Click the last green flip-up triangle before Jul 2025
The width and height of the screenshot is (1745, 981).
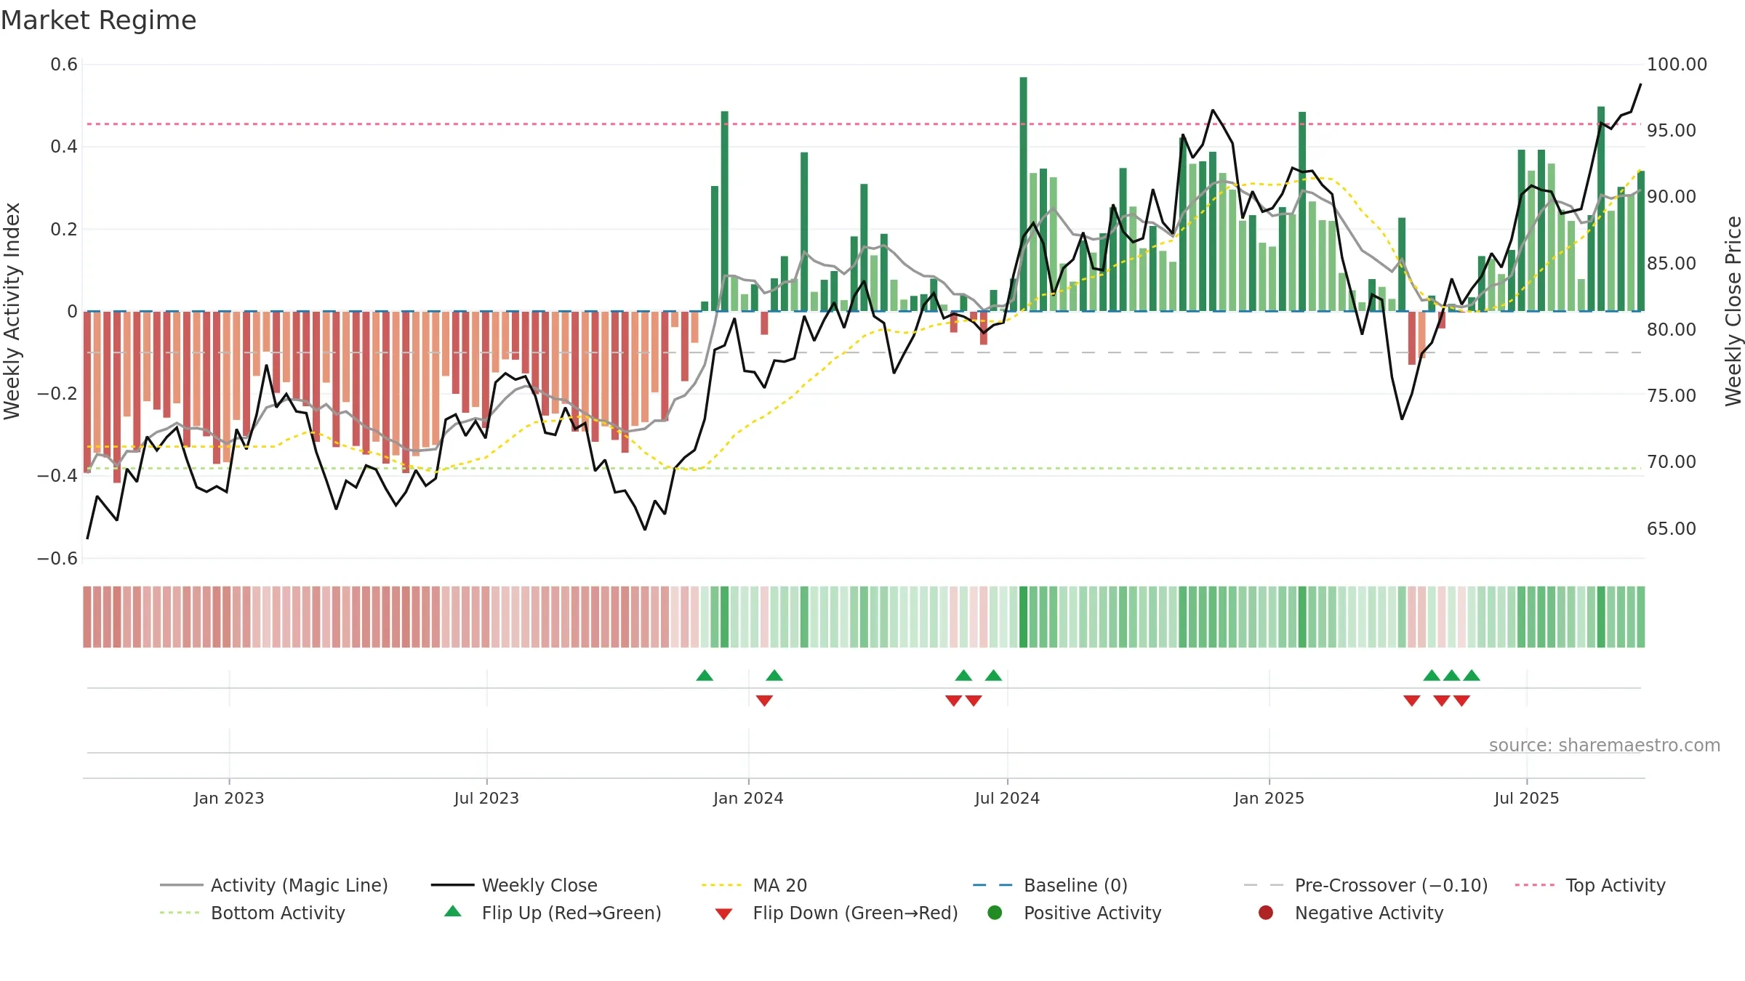point(1472,675)
